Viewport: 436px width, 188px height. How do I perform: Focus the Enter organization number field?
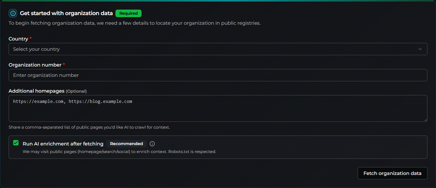click(x=218, y=75)
